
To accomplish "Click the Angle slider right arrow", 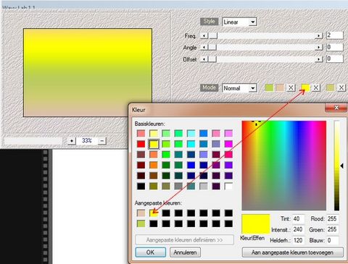I will point(319,47).
